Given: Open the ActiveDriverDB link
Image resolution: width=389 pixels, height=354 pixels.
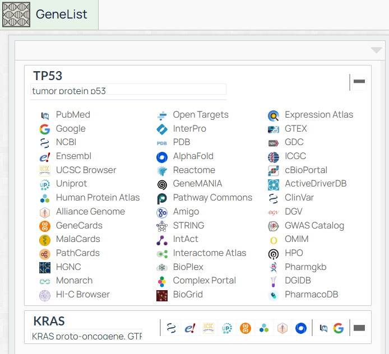Looking at the screenshot, I should tap(316, 184).
